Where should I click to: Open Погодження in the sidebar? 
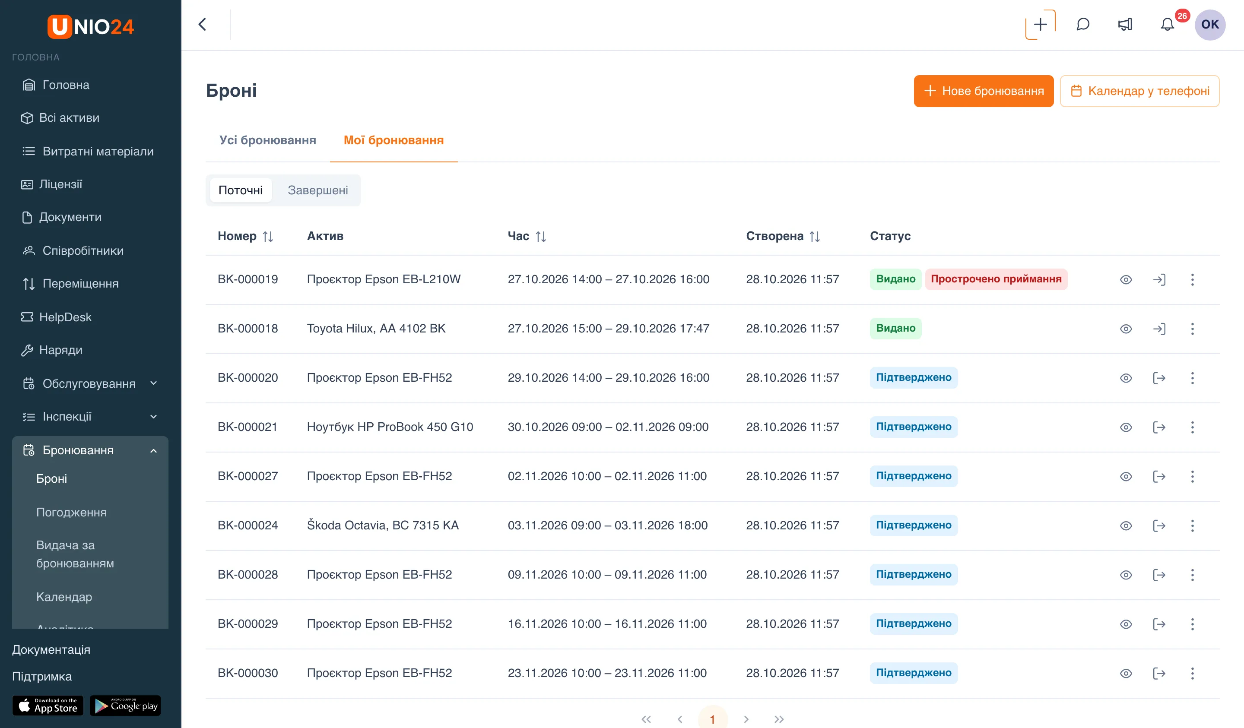tap(72, 512)
